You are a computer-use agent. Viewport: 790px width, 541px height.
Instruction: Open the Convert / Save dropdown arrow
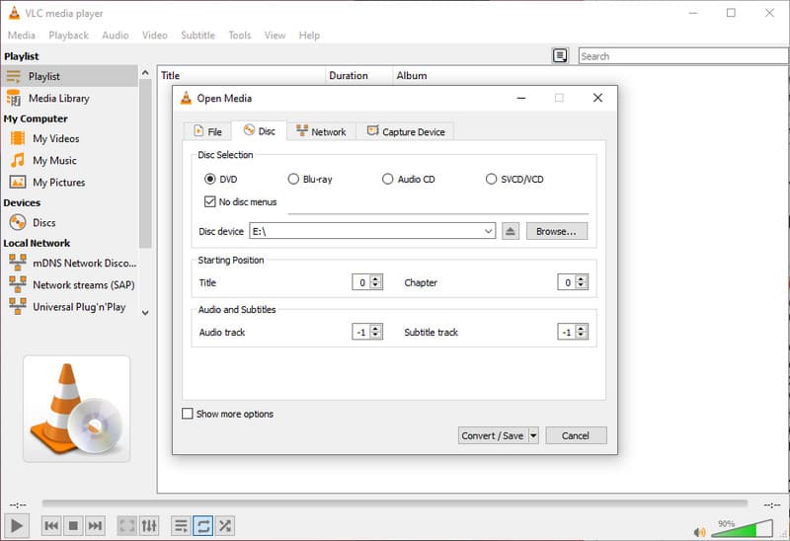(533, 435)
